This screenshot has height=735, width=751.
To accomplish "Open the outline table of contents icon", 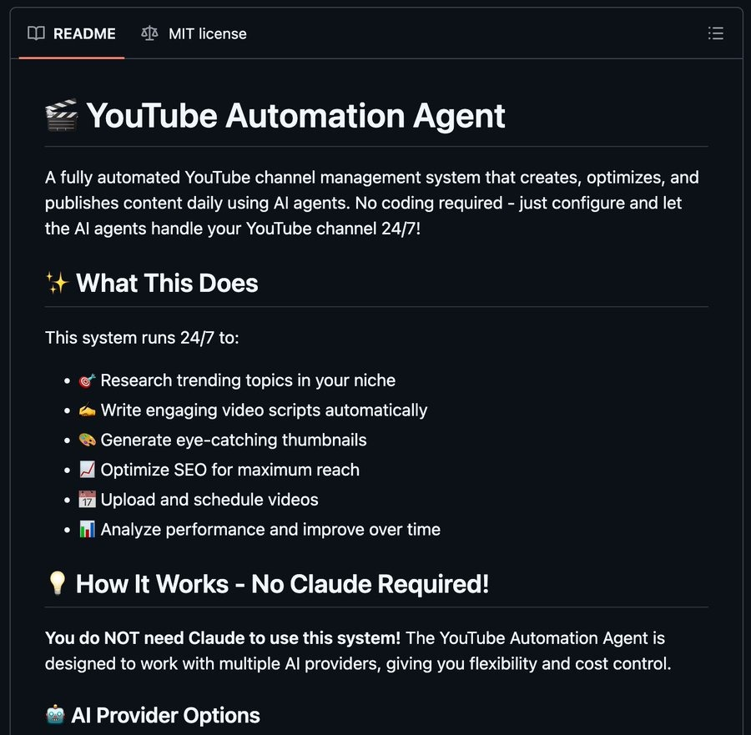I will click(x=716, y=33).
